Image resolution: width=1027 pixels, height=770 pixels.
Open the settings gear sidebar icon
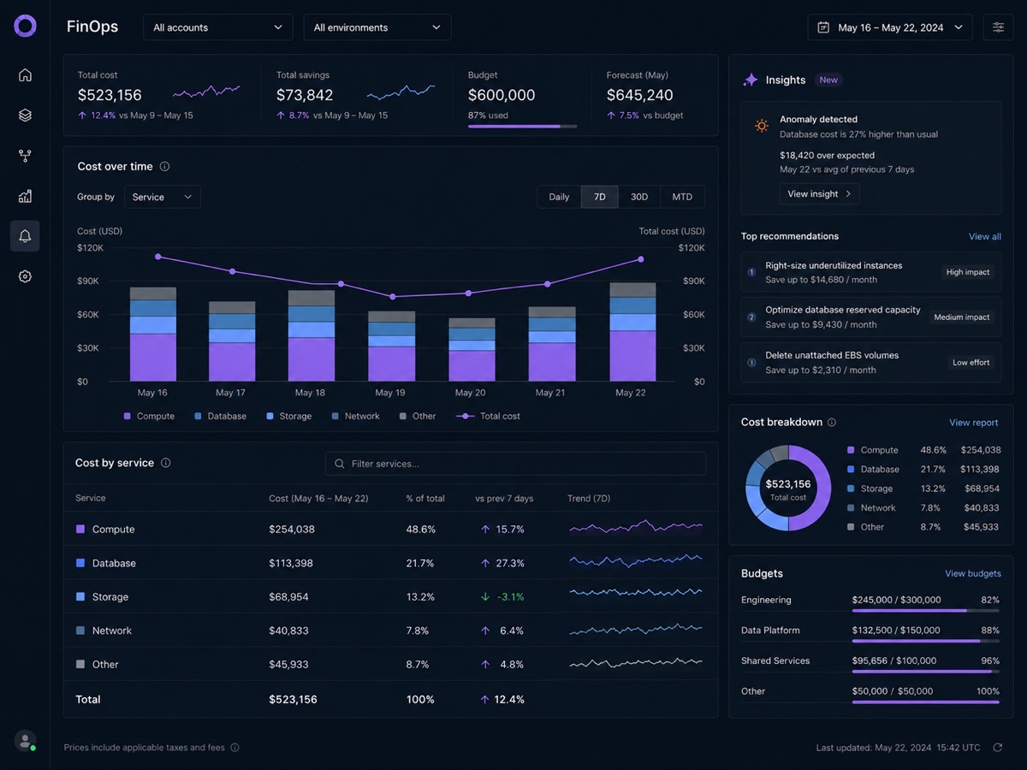pos(25,276)
